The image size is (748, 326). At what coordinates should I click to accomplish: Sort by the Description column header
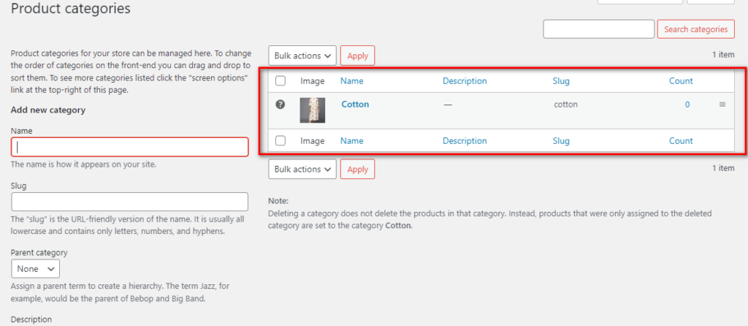tap(465, 81)
